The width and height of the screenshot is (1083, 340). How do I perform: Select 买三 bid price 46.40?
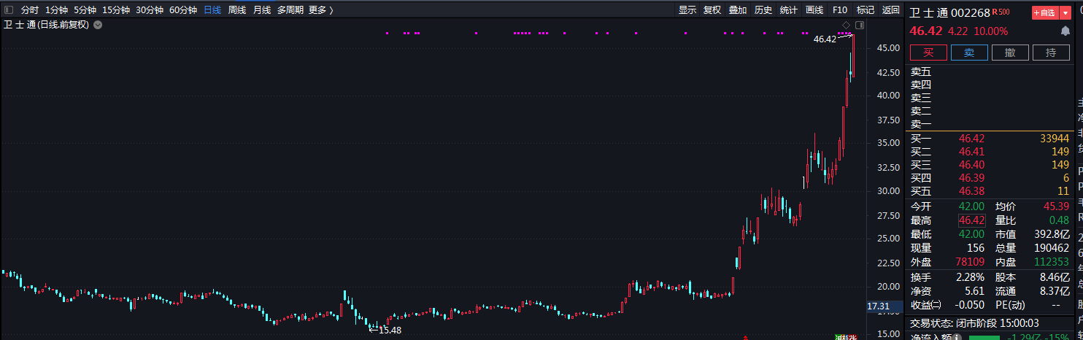pos(971,165)
